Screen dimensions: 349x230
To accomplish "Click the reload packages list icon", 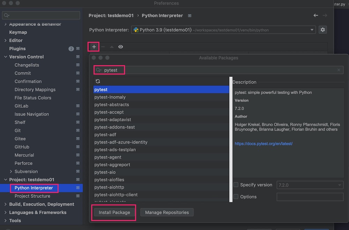I will (x=98, y=81).
